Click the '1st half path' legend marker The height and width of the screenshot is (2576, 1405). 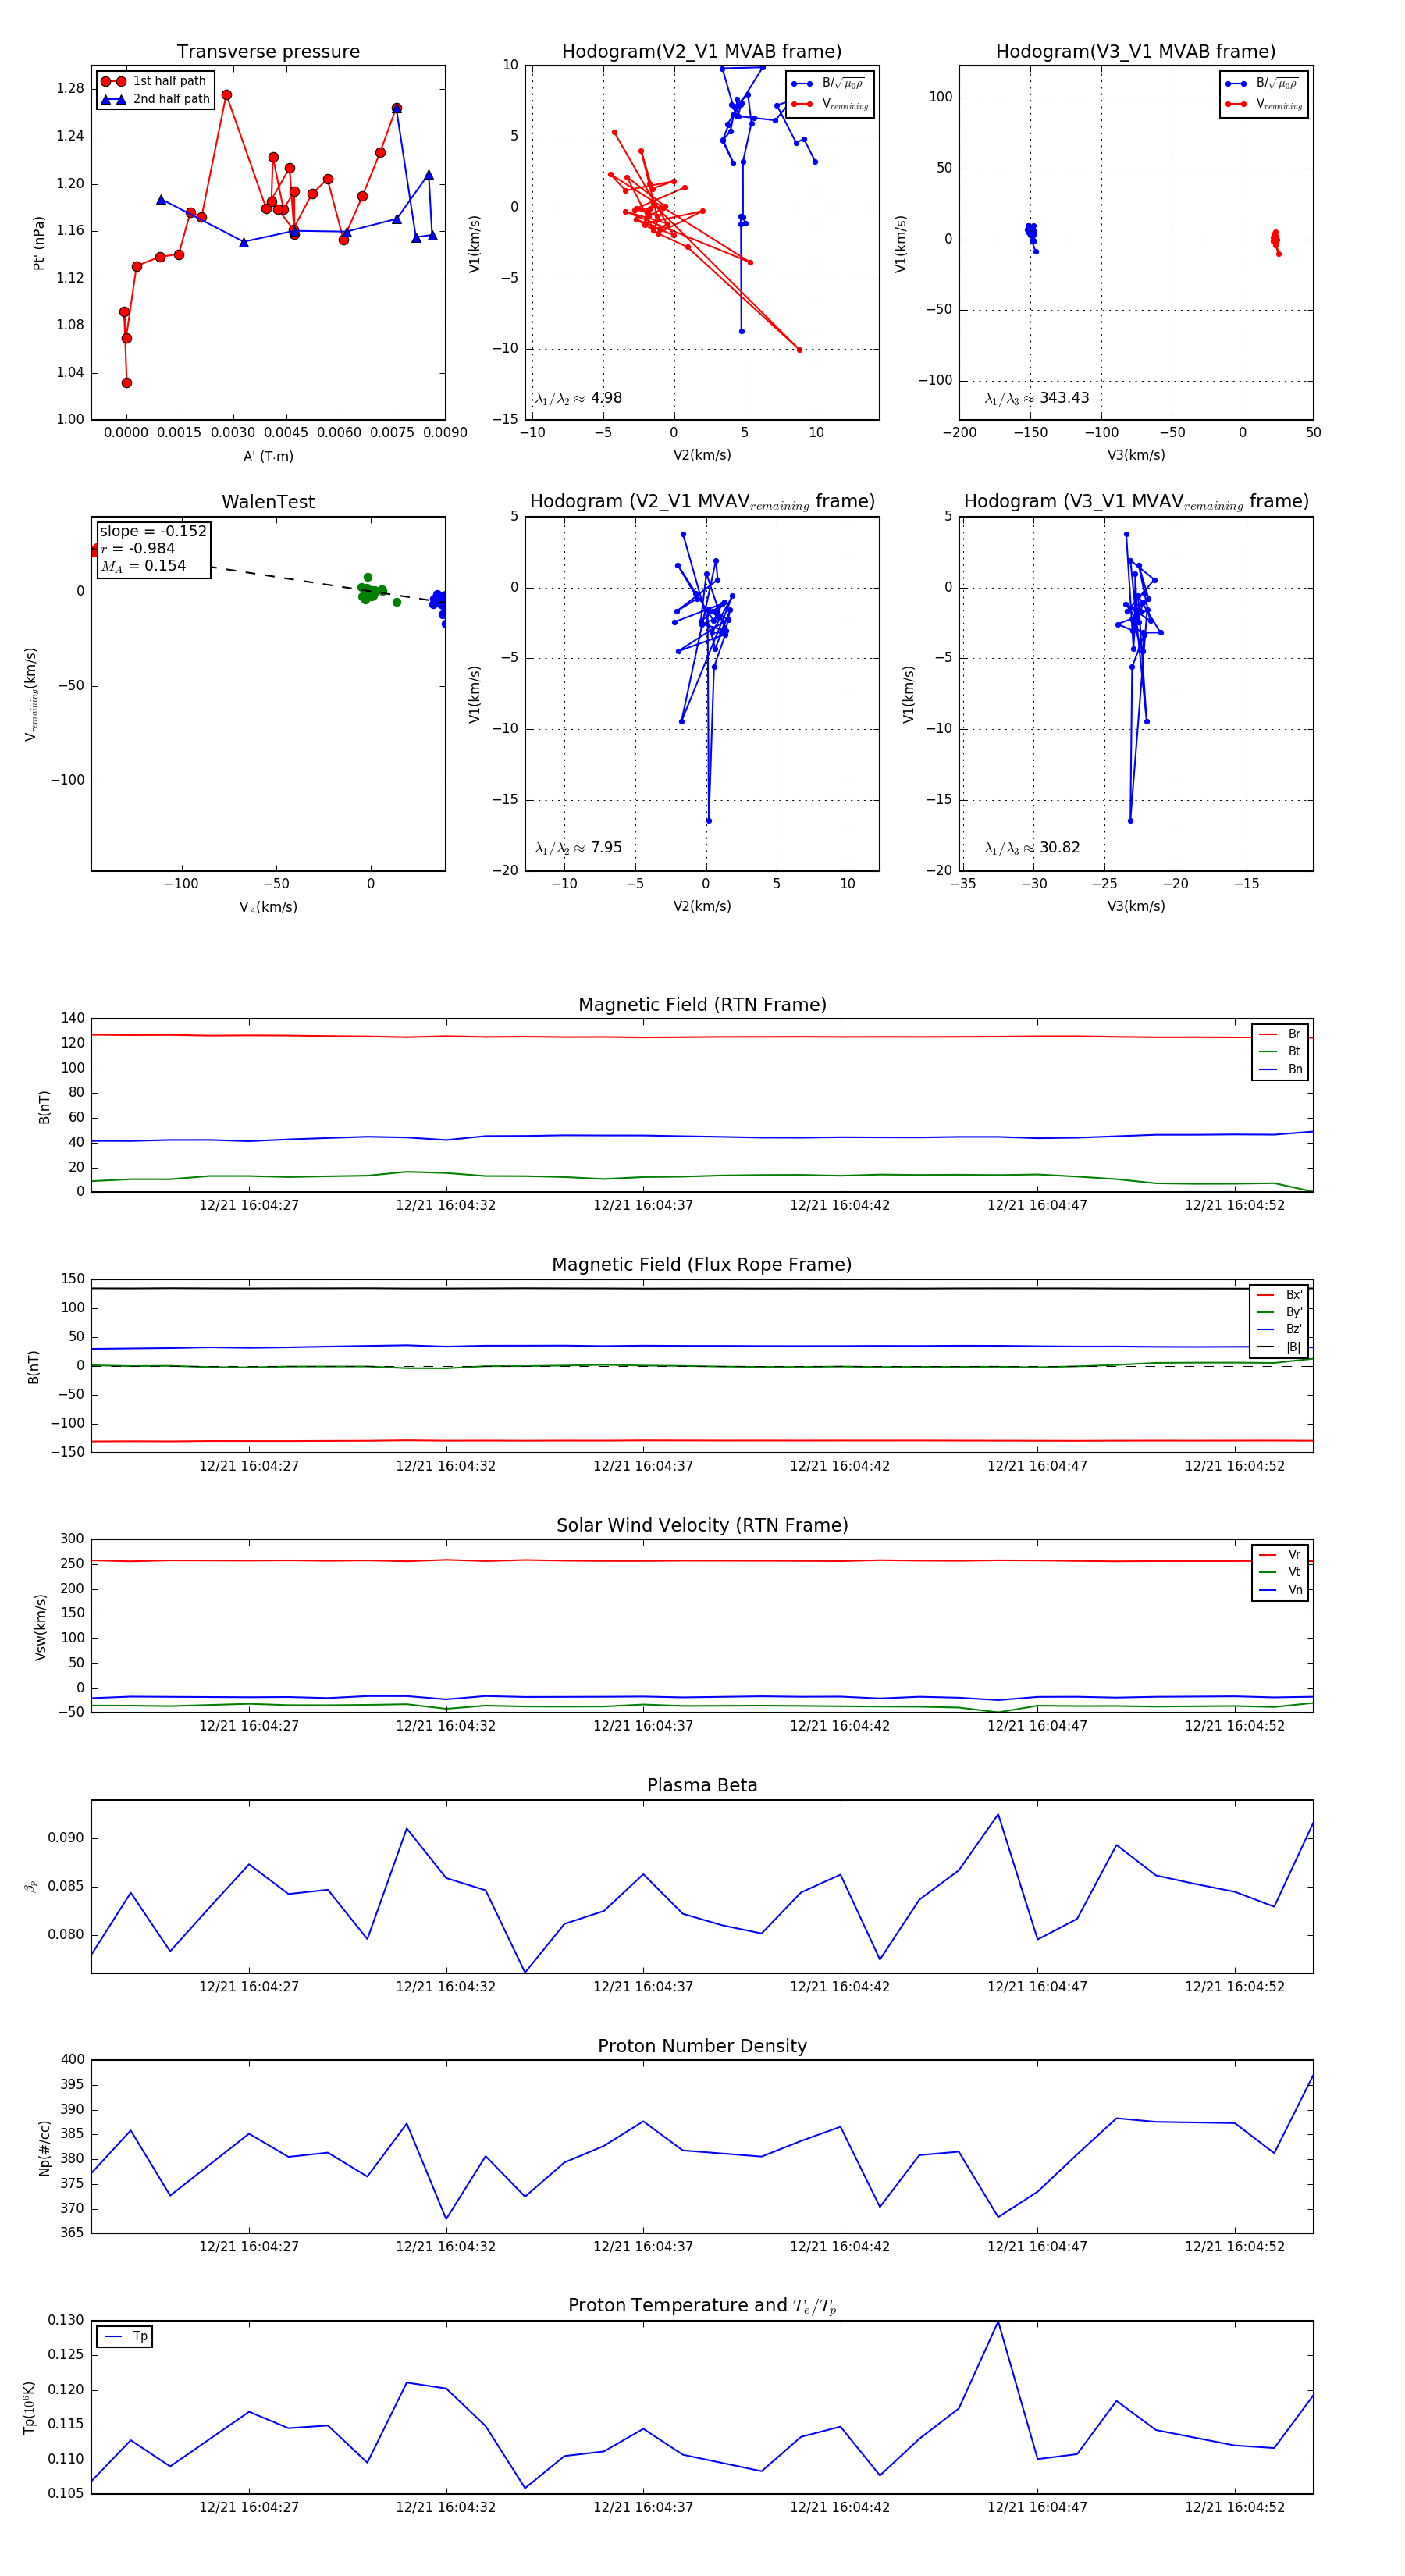(113, 81)
